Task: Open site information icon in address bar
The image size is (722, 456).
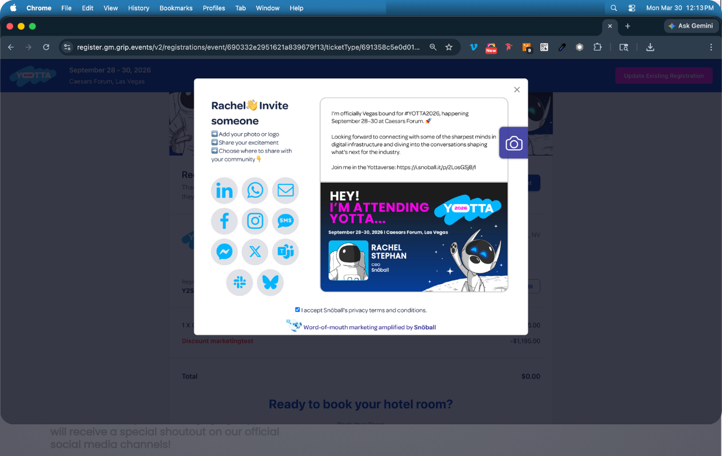Action: [67, 47]
